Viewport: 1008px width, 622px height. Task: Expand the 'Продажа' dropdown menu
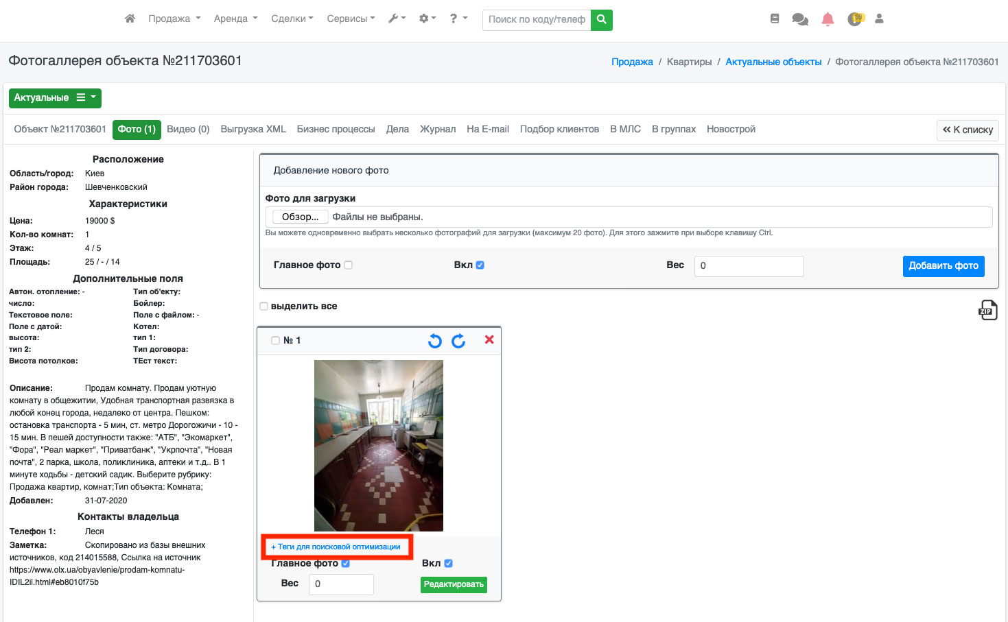point(174,19)
